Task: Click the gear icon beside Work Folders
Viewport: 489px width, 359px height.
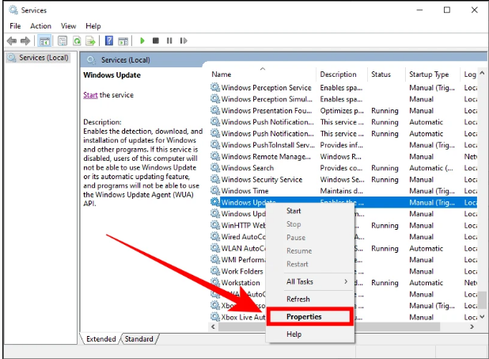Action: tap(215, 271)
